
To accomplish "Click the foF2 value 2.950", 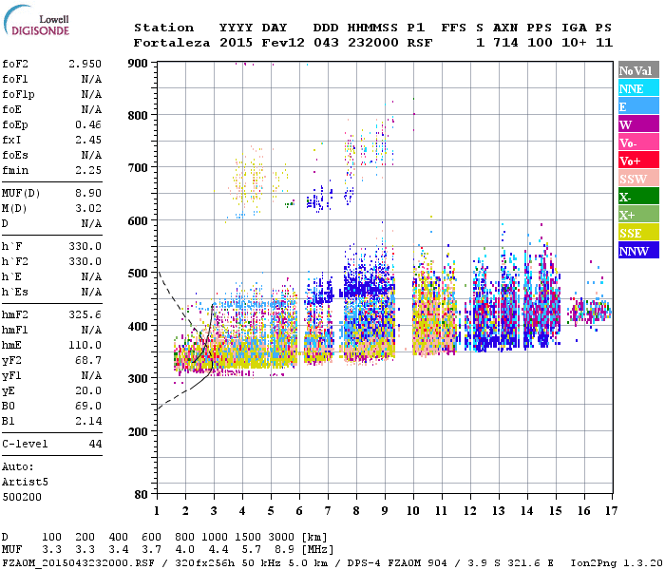I will coord(85,64).
